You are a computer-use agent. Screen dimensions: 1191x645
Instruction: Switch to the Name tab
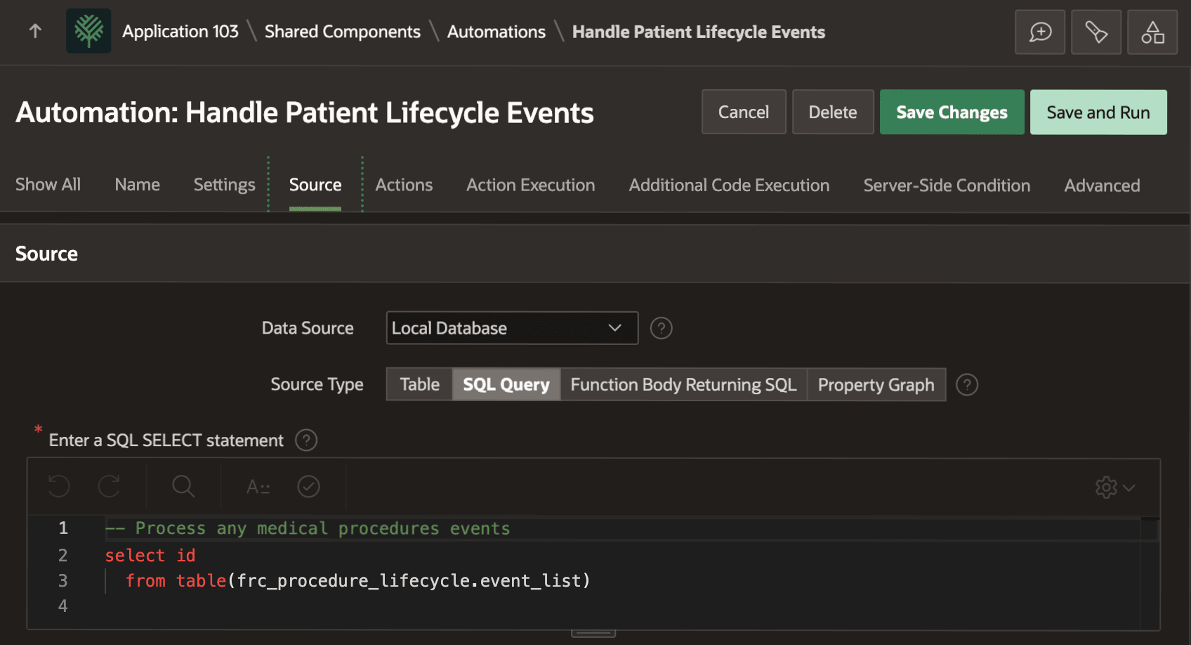click(x=137, y=185)
